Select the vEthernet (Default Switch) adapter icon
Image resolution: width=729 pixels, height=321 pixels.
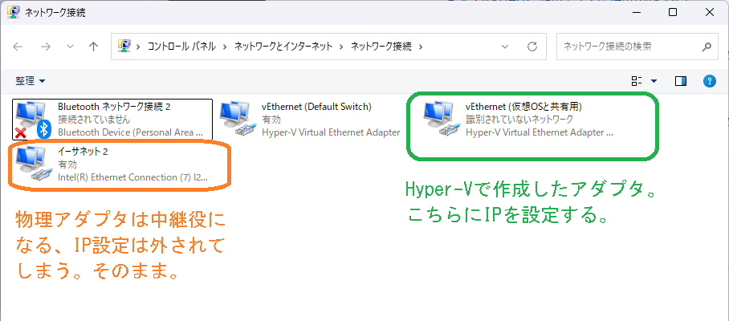click(238, 118)
